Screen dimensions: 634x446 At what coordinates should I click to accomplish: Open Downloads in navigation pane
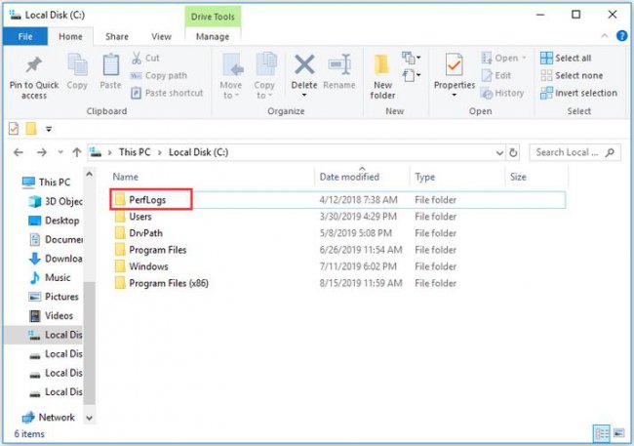point(56,259)
